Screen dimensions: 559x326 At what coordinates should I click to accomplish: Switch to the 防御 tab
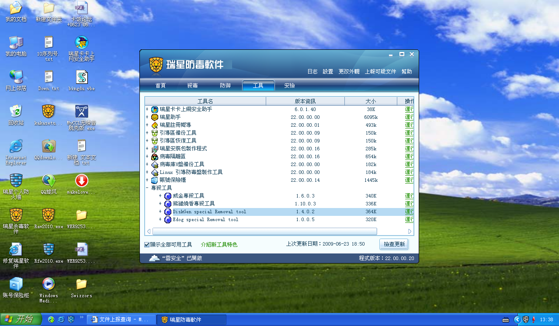pyautogui.click(x=225, y=86)
